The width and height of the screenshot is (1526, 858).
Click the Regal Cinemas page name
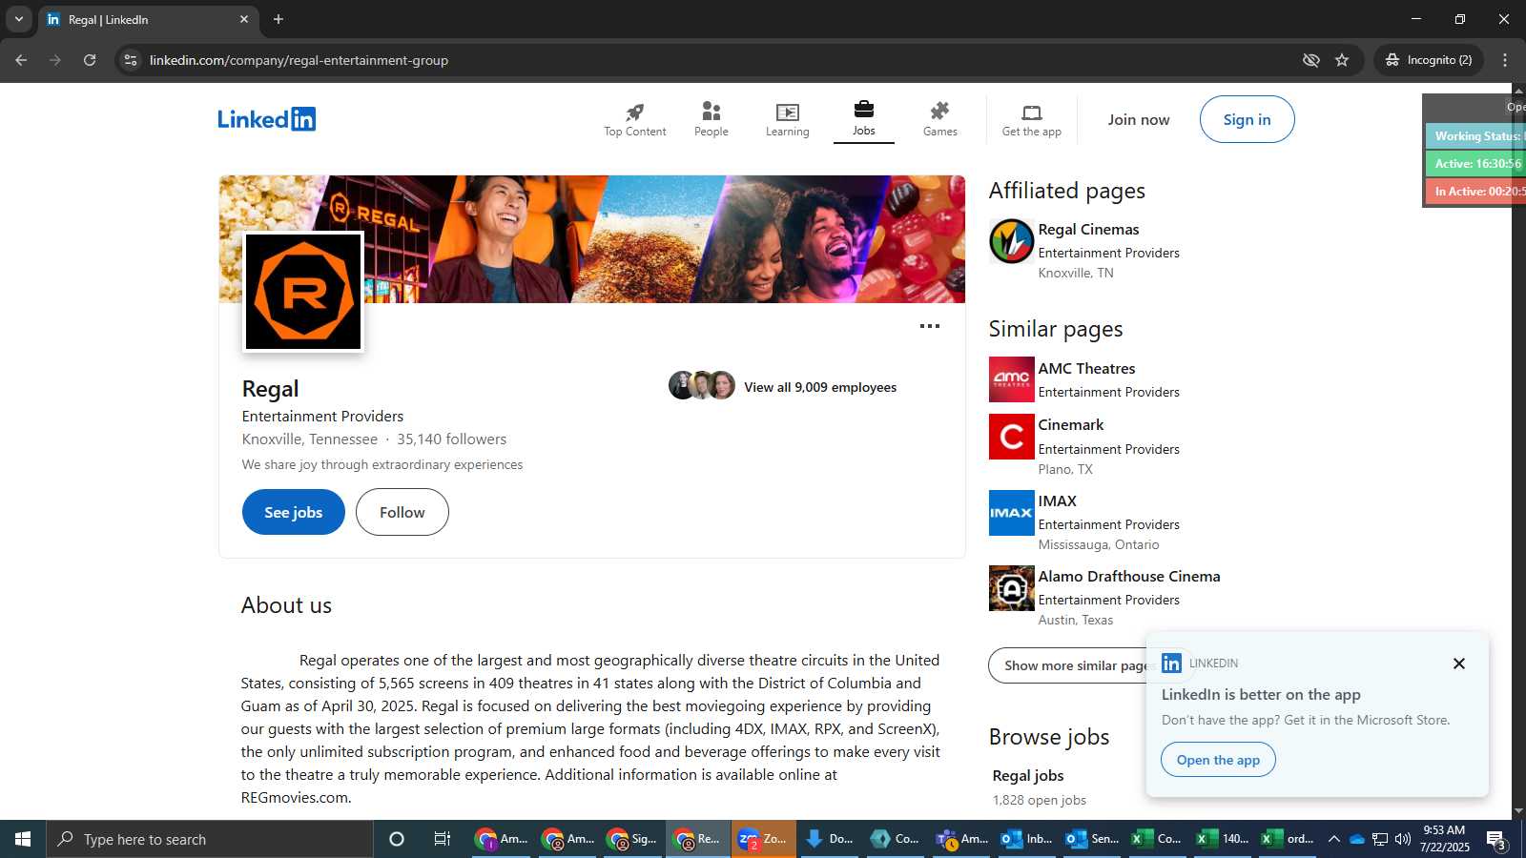(1088, 230)
